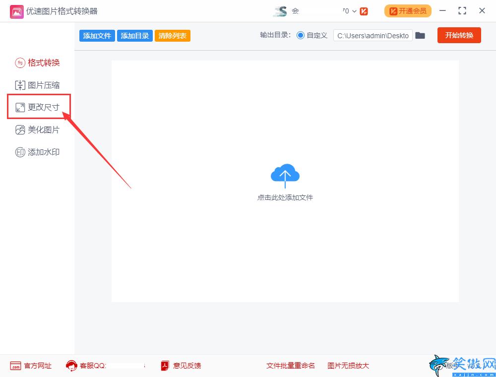Click the 添加文件 add file button

click(x=97, y=36)
